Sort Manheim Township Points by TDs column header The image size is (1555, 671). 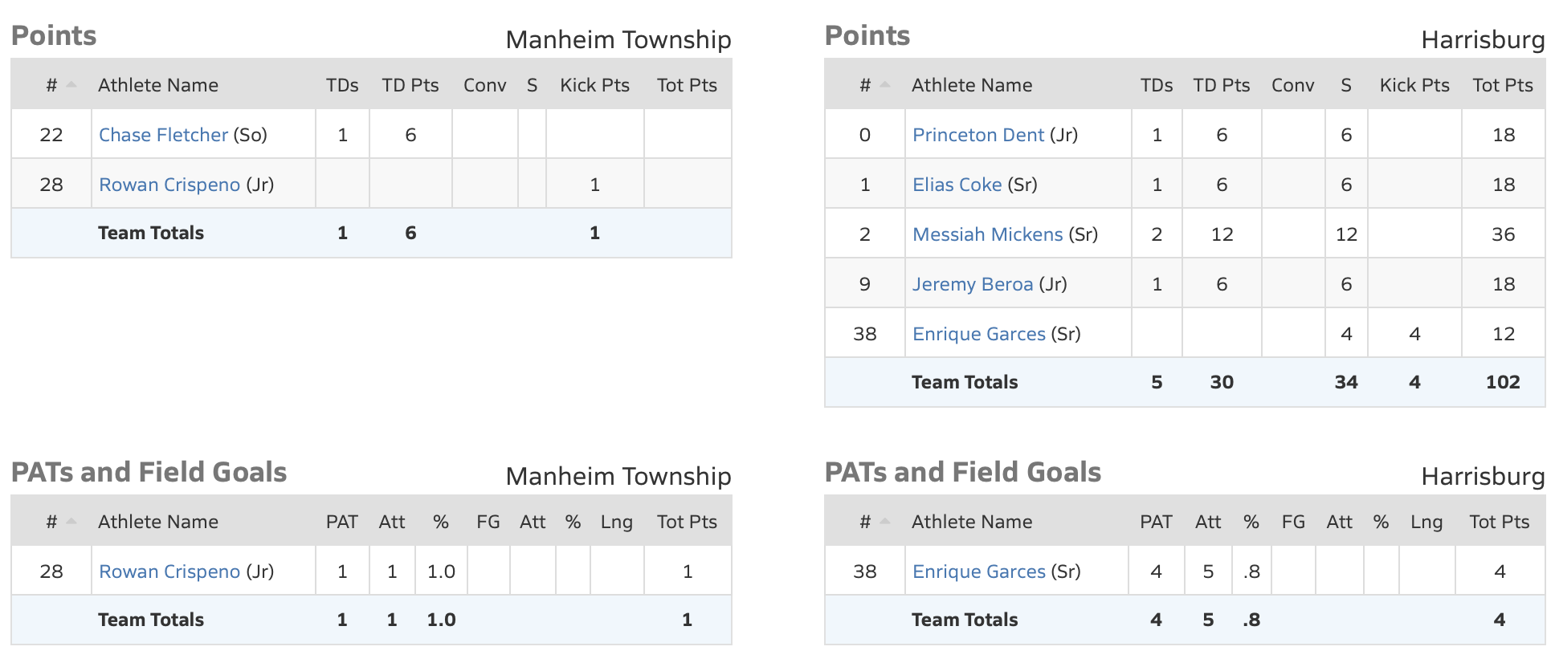point(342,85)
